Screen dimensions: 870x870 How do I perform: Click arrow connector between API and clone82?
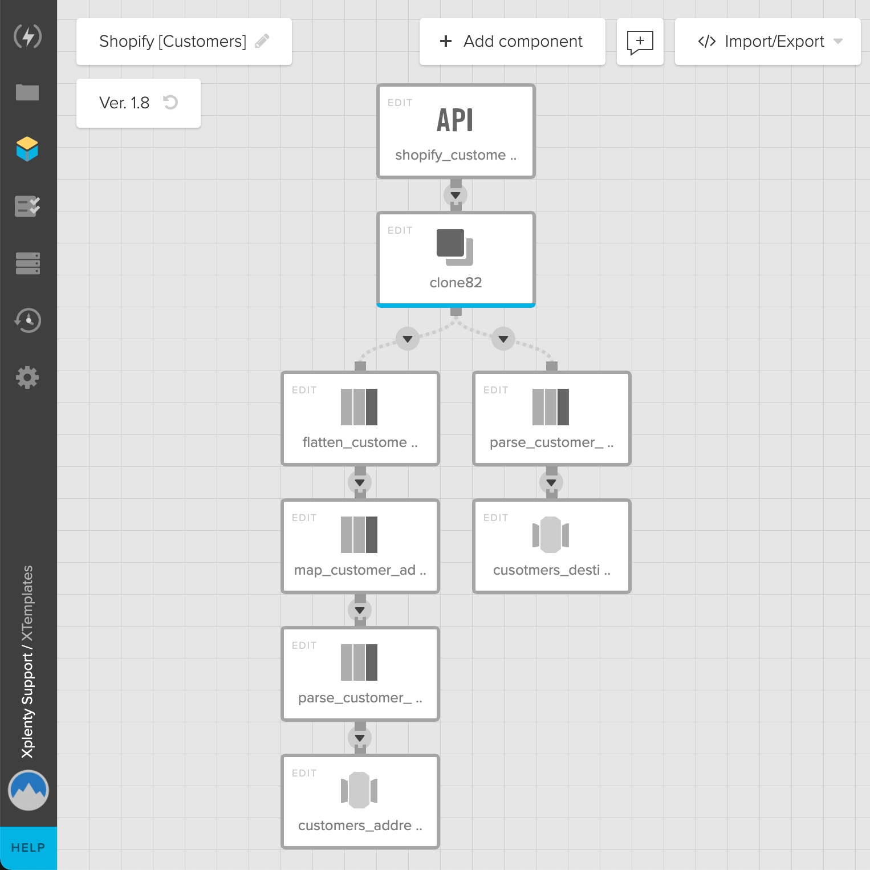pyautogui.click(x=456, y=195)
